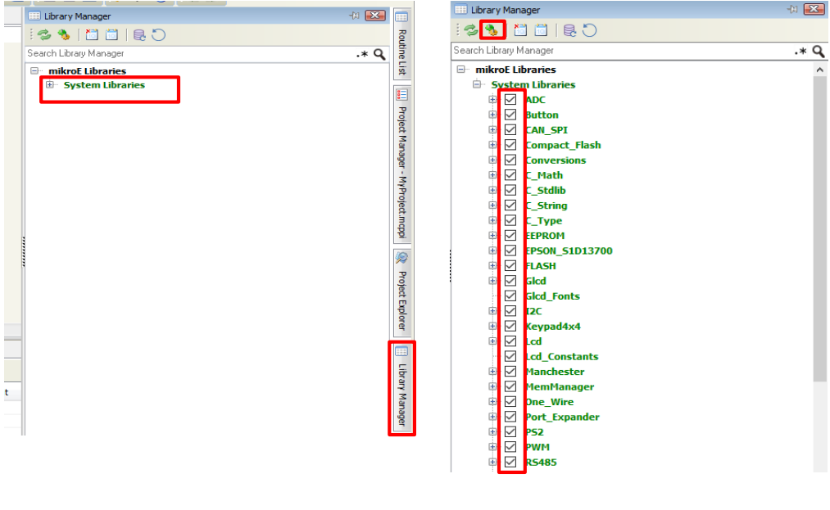Click the magnifier search icon in right panel
The image size is (830, 510).
click(818, 52)
